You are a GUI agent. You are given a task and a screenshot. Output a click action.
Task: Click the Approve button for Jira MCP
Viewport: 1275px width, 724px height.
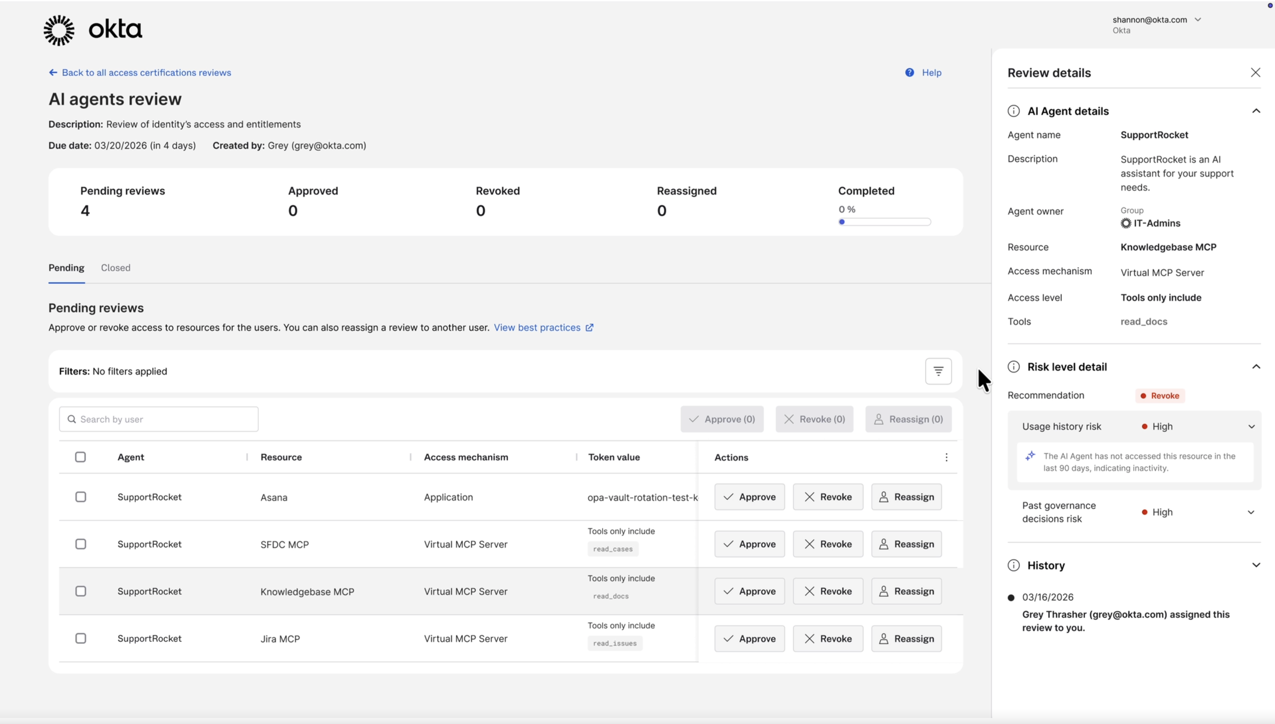[749, 638]
